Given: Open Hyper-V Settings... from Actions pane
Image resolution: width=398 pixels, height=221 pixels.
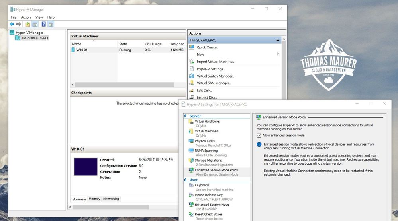Looking at the screenshot, I should (211, 69).
